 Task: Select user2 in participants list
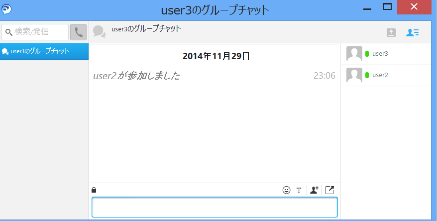[380, 75]
